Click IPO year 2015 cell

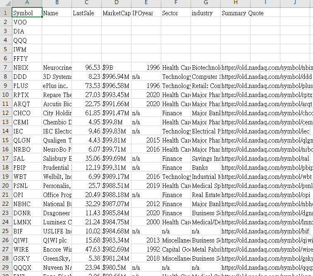(146, 140)
